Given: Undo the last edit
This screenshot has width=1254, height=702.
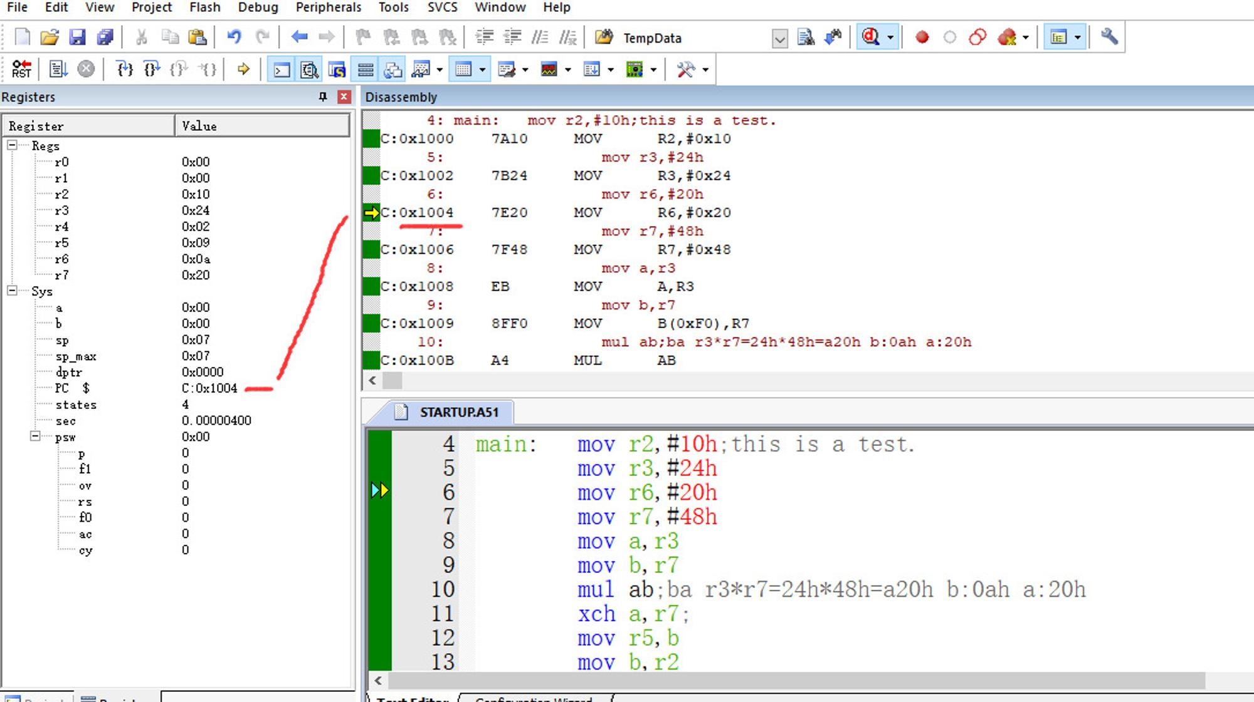Looking at the screenshot, I should 234,38.
